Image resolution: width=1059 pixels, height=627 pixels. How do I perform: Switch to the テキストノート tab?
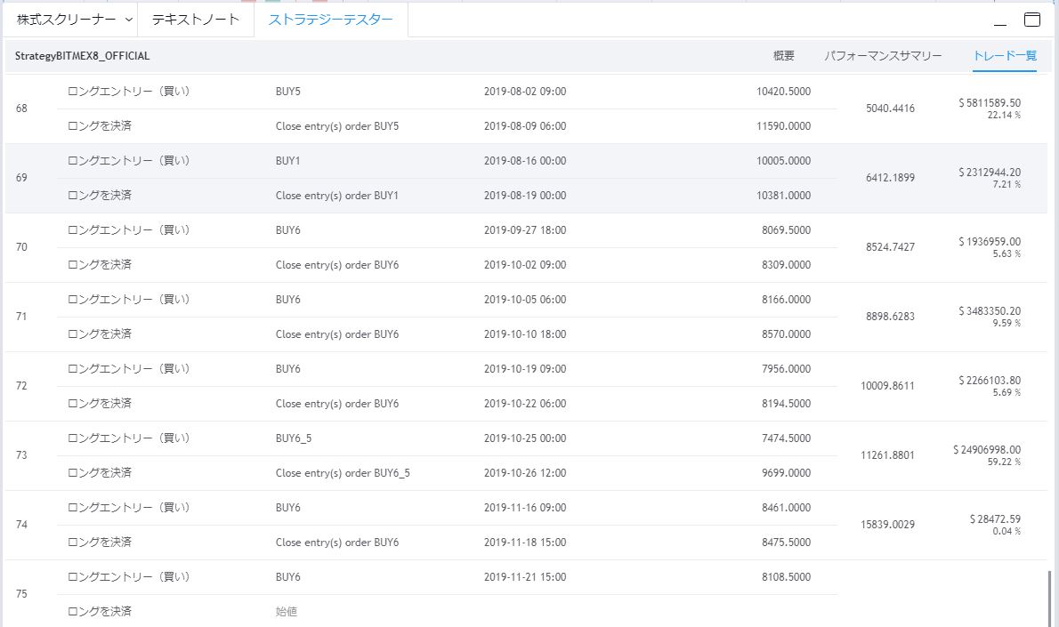tap(196, 19)
